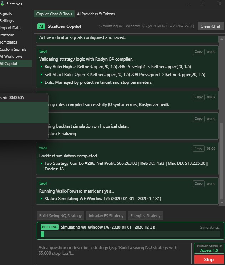Click the chat message input field

tap(114, 253)
